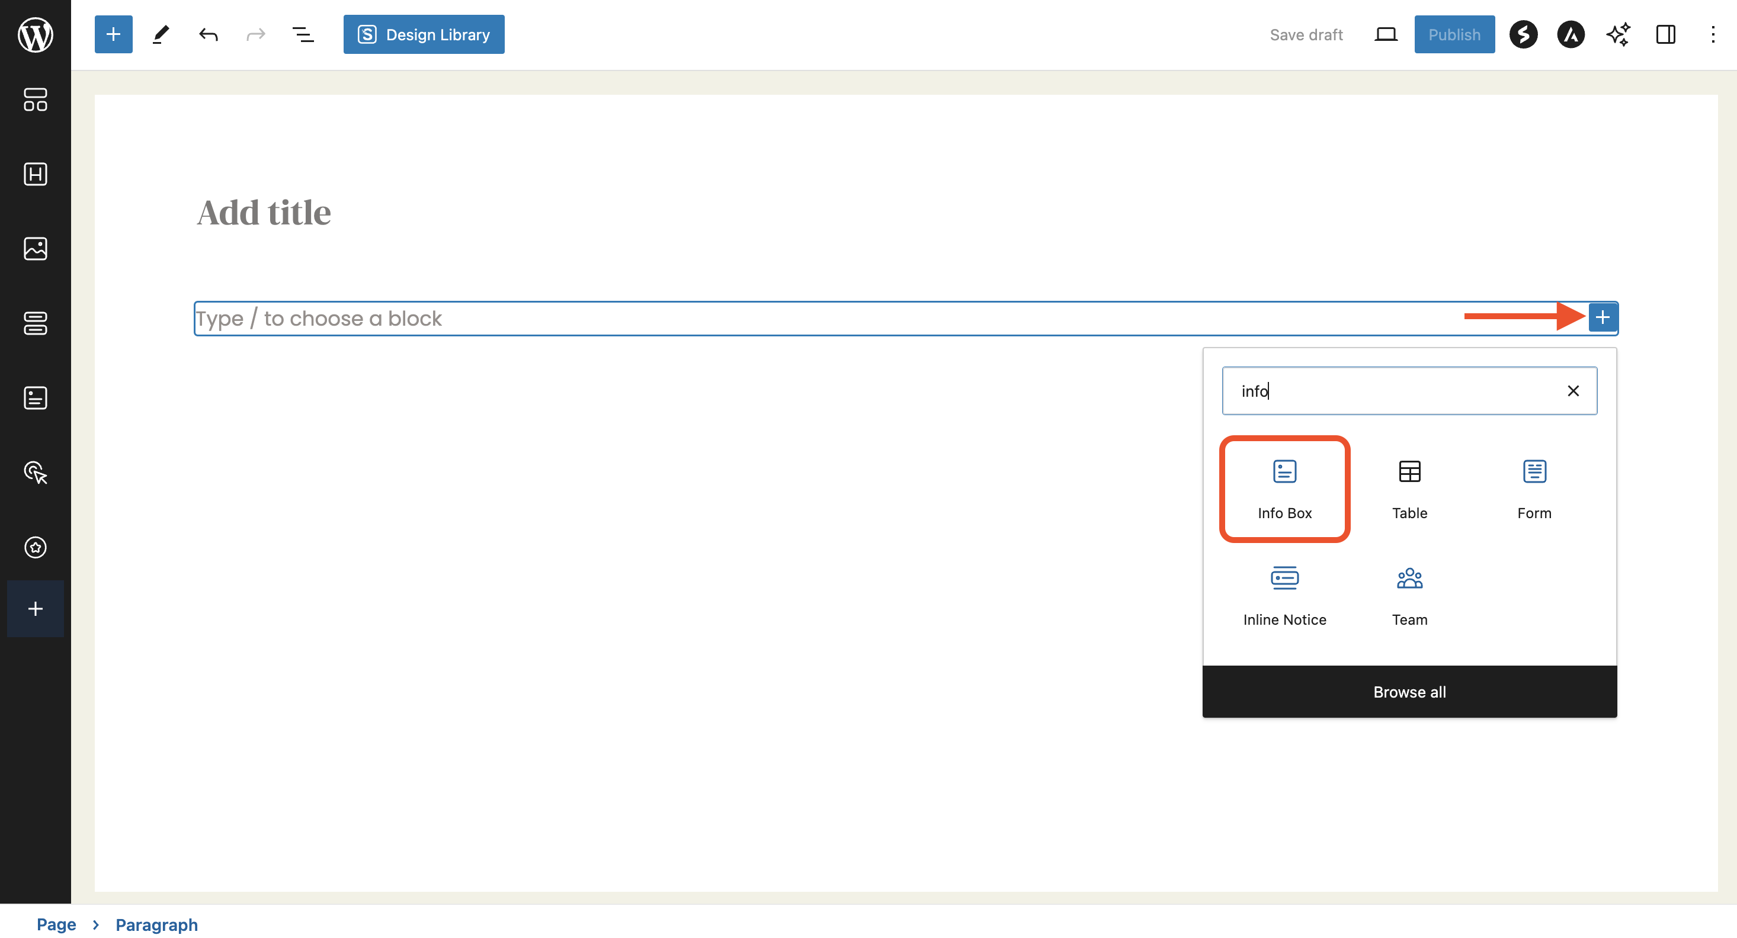The width and height of the screenshot is (1737, 938).
Task: Select the Info Box block
Action: point(1284,489)
